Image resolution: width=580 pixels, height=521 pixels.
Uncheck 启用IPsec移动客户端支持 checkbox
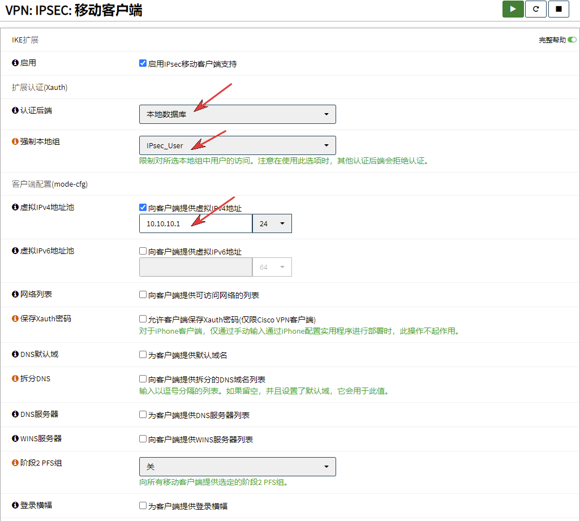point(143,63)
